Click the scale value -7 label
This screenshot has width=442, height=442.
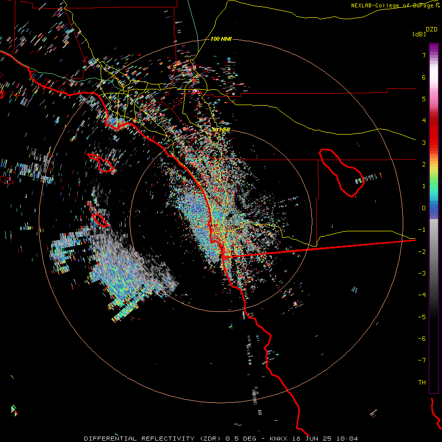[x=422, y=360]
